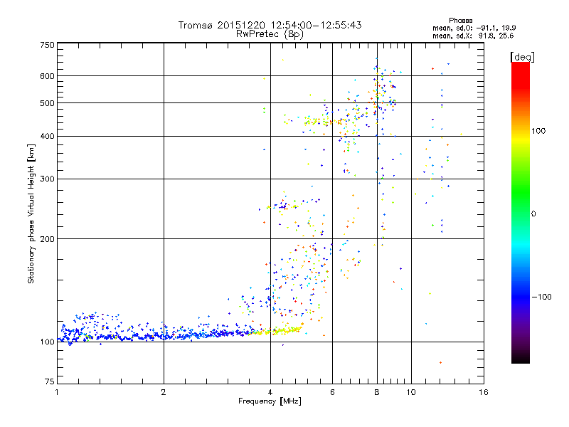Click the x-axis tick label "2"
Viewport: 569px width, 427px height.
pos(164,392)
